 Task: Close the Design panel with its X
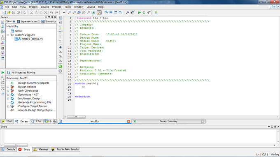pyautogui.click(x=55, y=17)
